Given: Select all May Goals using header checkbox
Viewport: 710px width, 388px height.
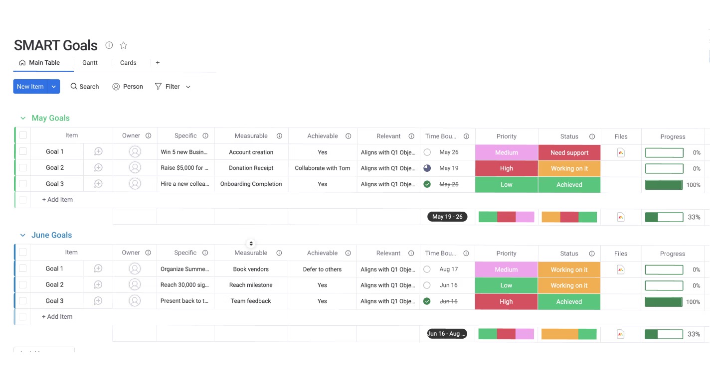Looking at the screenshot, I should pyautogui.click(x=23, y=135).
